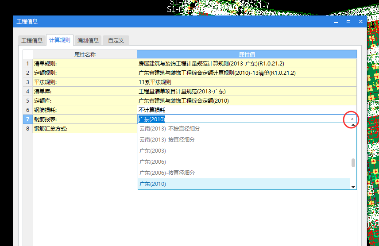Click the 钢筋损耗 value 不计算损耗
This screenshot has width=379, height=246.
coord(247,110)
